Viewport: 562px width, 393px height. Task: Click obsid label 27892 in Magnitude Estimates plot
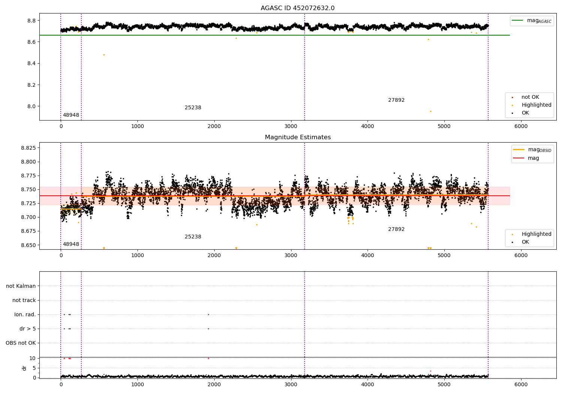click(x=396, y=229)
